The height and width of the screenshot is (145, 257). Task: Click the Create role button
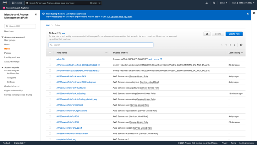tap(234, 34)
